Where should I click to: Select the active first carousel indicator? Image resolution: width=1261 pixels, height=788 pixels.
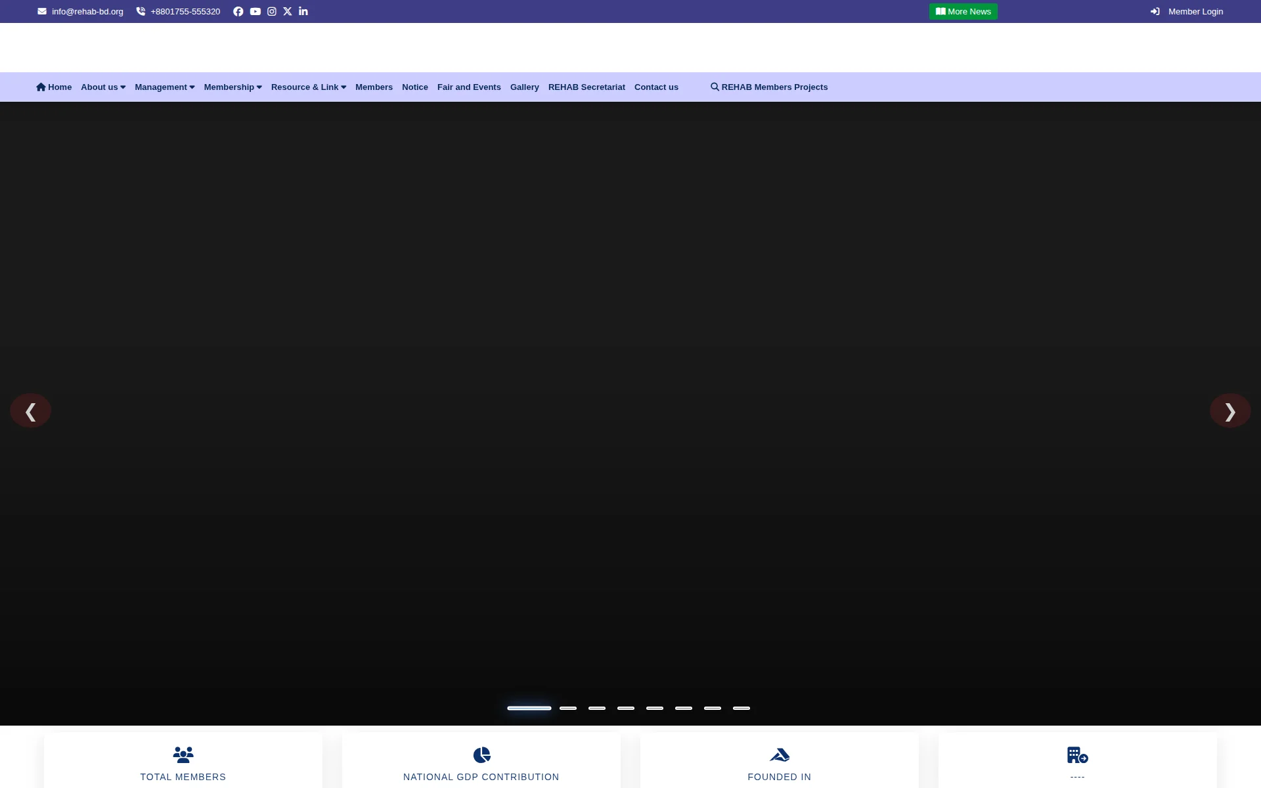pyautogui.click(x=529, y=708)
